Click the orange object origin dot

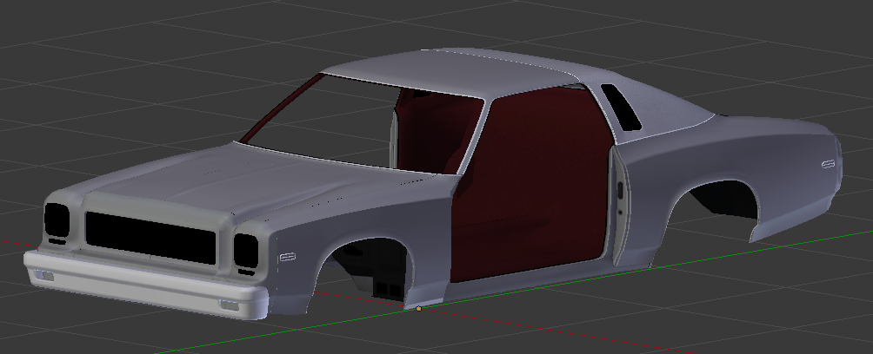click(419, 308)
